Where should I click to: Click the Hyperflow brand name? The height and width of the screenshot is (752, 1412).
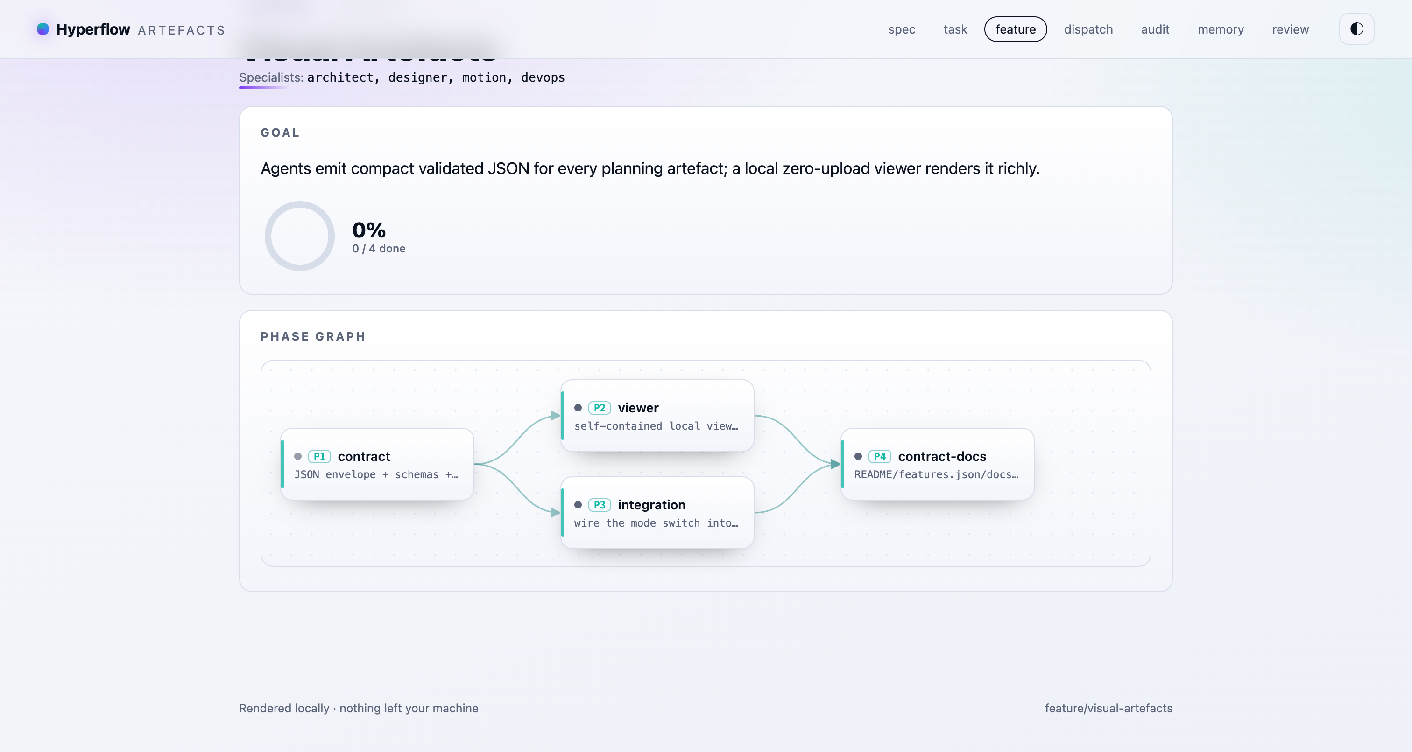93,29
